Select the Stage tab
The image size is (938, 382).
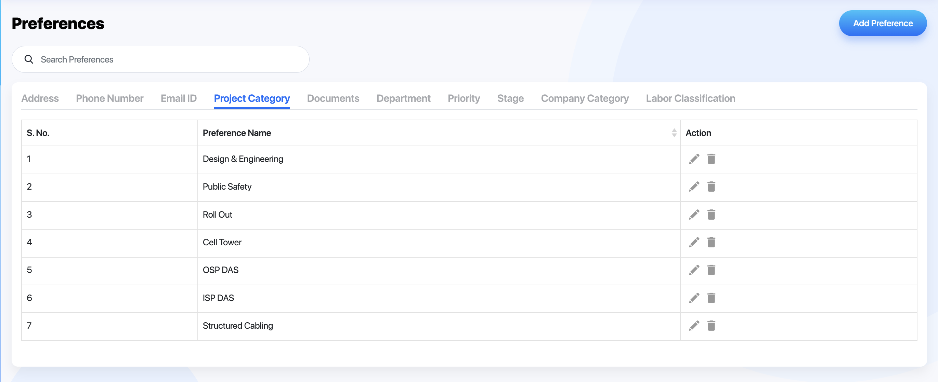(510, 98)
